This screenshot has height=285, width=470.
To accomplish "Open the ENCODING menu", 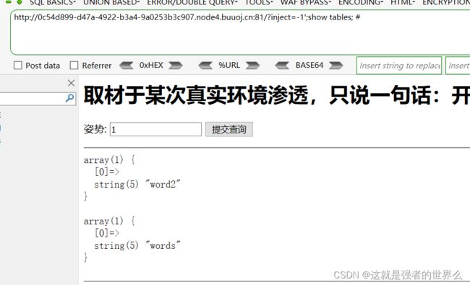I will [x=361, y=2].
